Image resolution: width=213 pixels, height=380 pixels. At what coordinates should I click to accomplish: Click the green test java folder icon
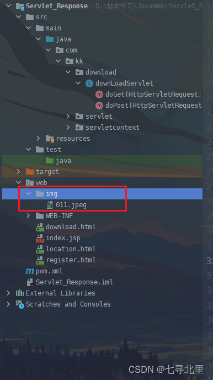50,160
